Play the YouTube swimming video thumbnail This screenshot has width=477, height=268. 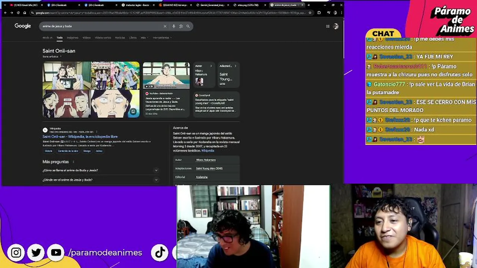(x=166, y=76)
